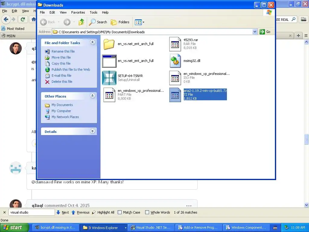Switch to Add or Remove Programs taskbar item
Image resolution: width=309 pixels, height=232 pixels.
click(x=199, y=228)
